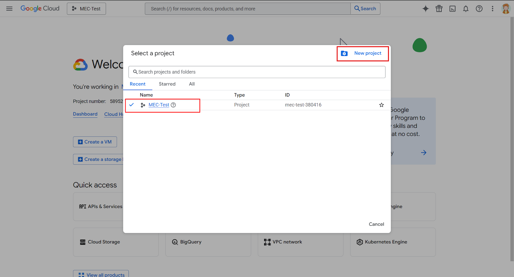514x277 pixels.
Task: Focus the Search projects and folders field
Action: [257, 72]
